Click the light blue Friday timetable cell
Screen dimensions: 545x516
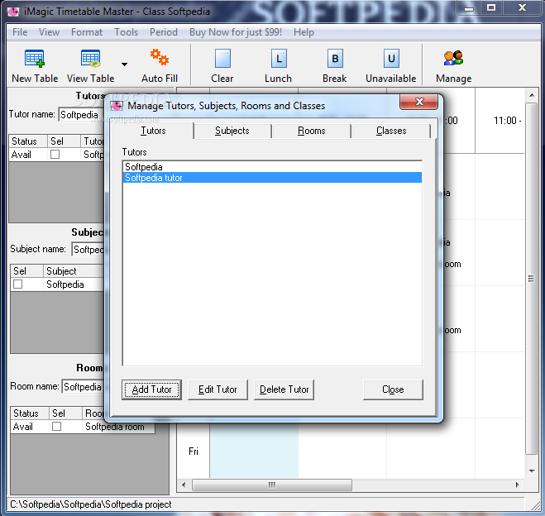pos(254,451)
